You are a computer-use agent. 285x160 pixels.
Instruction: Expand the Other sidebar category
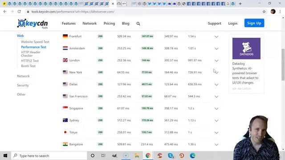click(21, 94)
